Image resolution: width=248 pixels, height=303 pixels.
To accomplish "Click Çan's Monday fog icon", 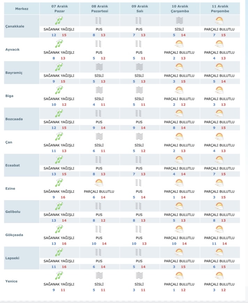I will 99,136.
